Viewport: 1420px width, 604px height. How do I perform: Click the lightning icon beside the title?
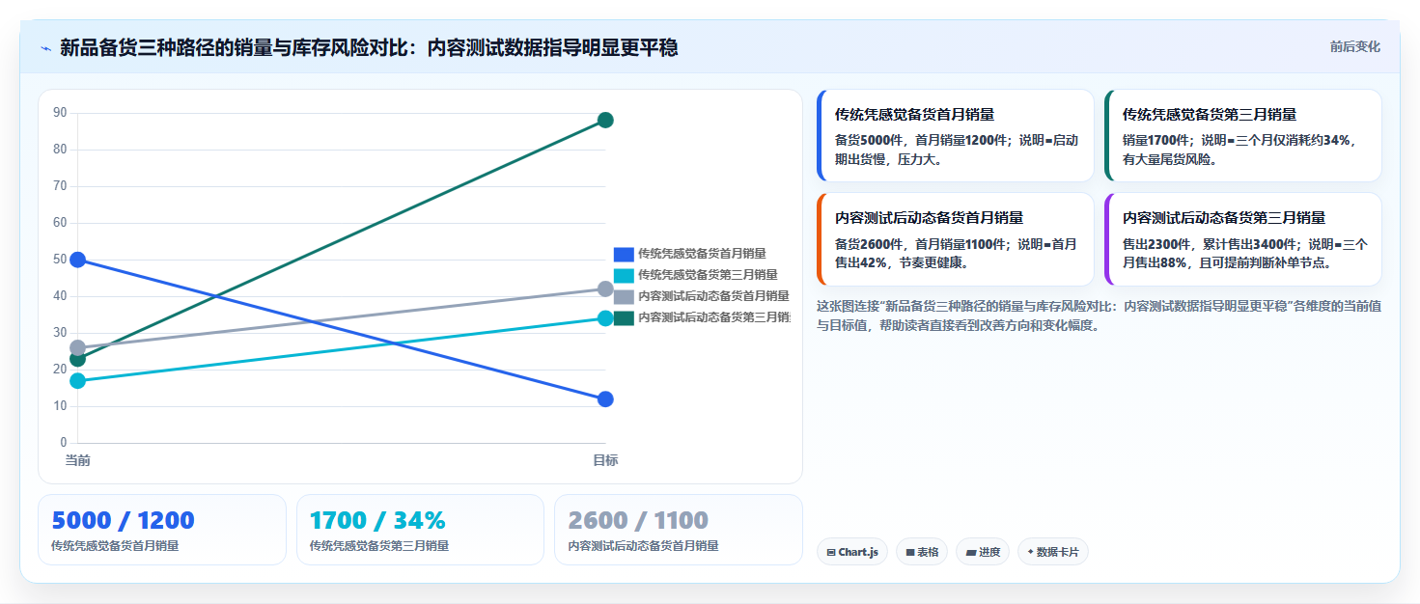44,47
